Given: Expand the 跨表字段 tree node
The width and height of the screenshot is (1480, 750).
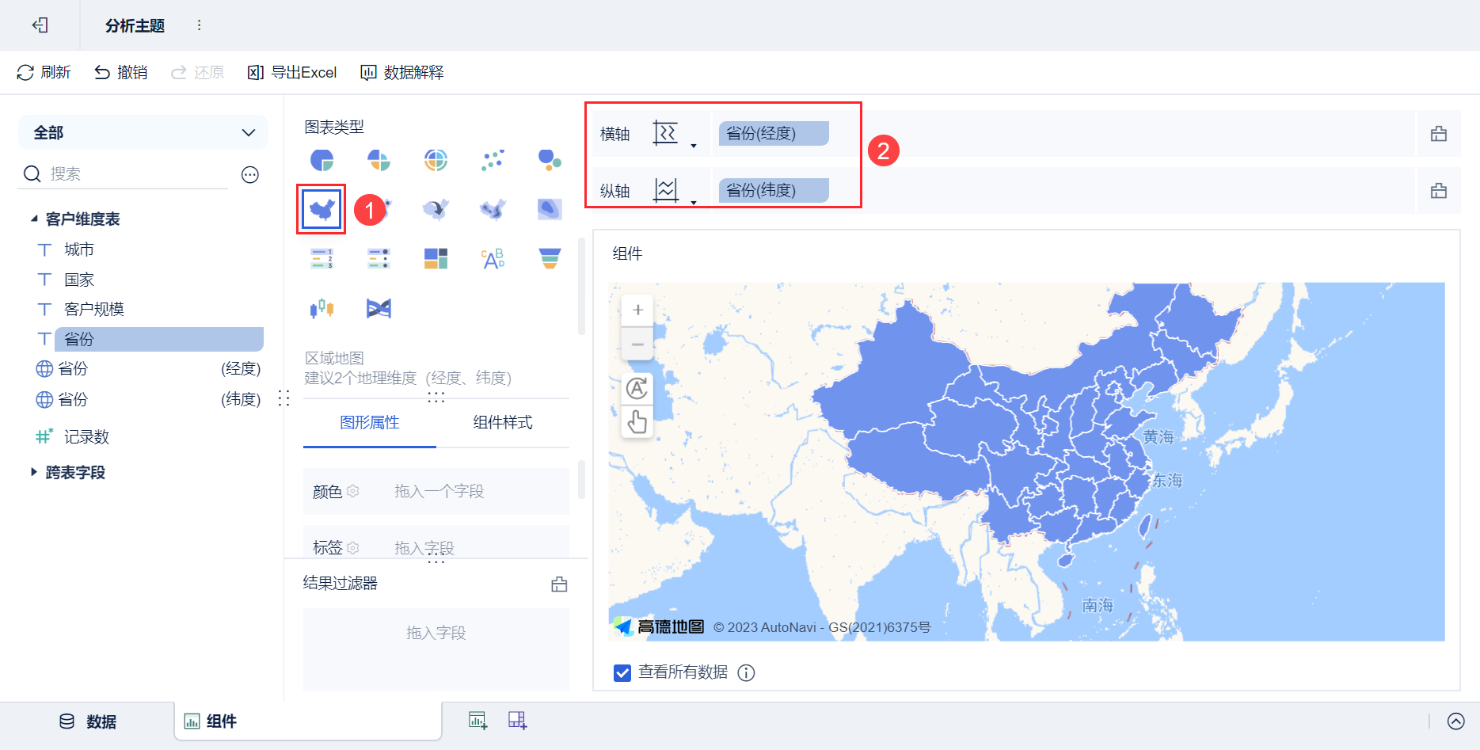Looking at the screenshot, I should pos(34,472).
